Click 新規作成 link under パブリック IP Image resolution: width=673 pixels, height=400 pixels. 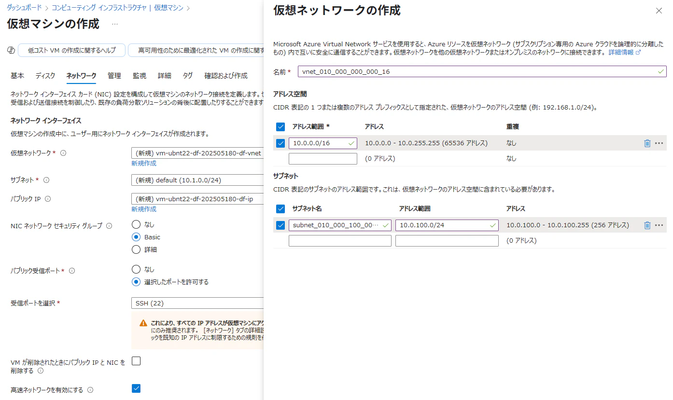tap(144, 209)
